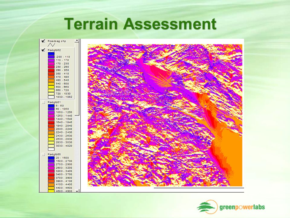Uncheck the Radglb02 layer checkbox
This screenshot has width=290, height=218.
(43, 50)
